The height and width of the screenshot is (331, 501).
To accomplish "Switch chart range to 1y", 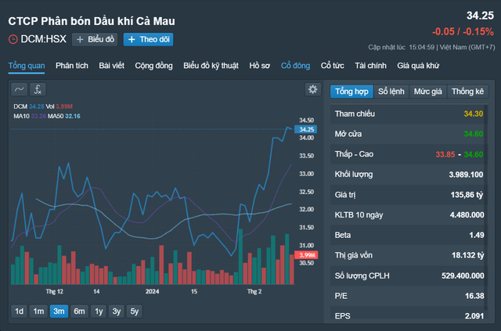I will click(99, 311).
